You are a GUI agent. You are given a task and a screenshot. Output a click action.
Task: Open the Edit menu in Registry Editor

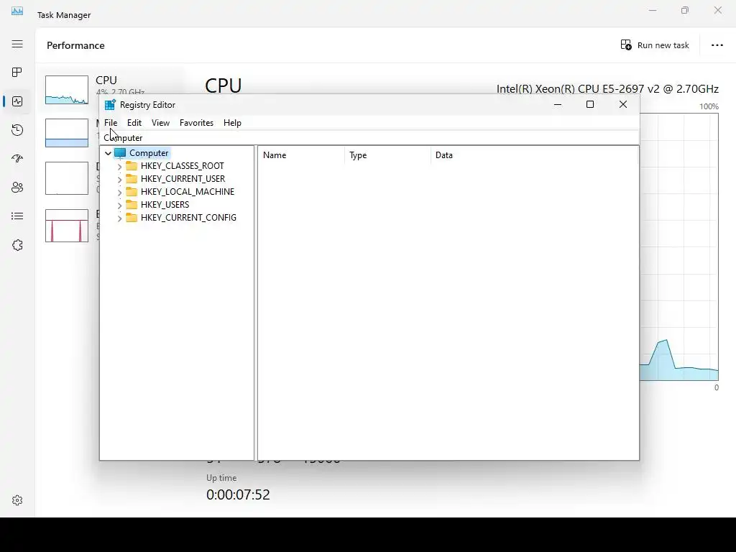[x=134, y=122]
